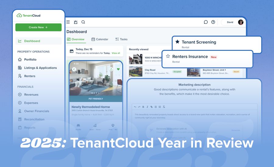Unfavorite Tenant Screening via filled star
Viewport: 274px width, 167px height.
click(x=177, y=42)
